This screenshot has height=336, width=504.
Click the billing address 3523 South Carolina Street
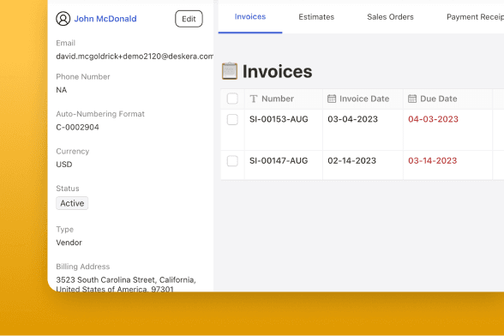tap(126, 285)
